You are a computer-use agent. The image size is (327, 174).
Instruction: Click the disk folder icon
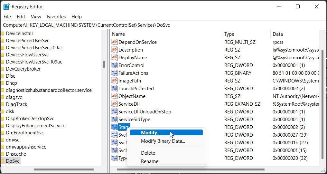tap(3, 111)
